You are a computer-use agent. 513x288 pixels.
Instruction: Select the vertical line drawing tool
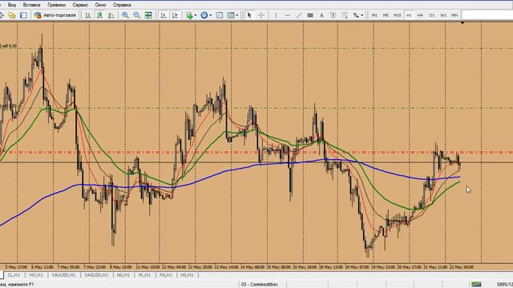[x=276, y=15]
